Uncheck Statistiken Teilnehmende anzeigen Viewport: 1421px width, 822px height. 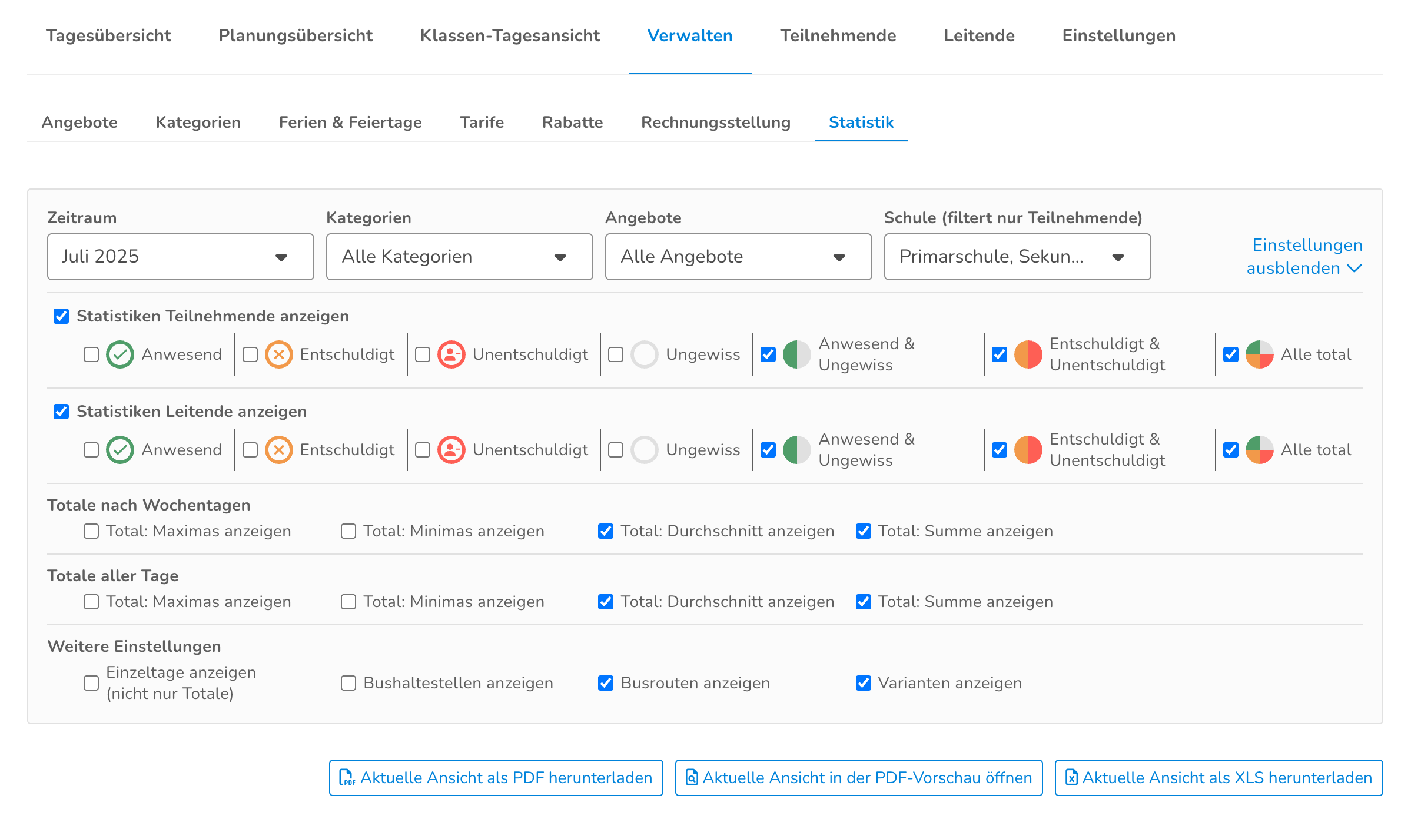pos(61,316)
